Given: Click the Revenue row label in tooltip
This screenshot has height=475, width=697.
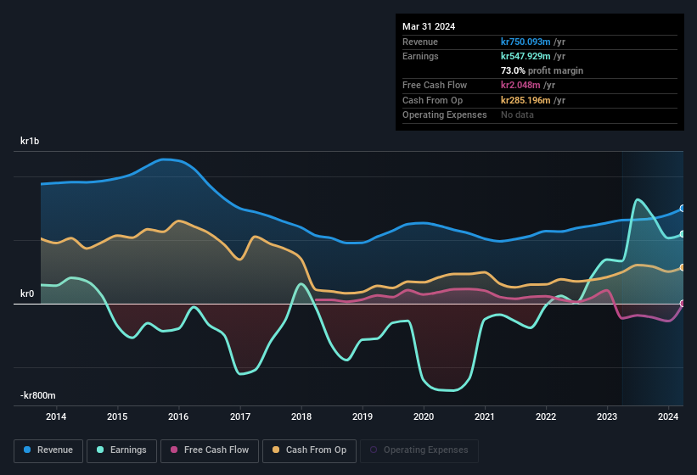Looking at the screenshot, I should [420, 42].
